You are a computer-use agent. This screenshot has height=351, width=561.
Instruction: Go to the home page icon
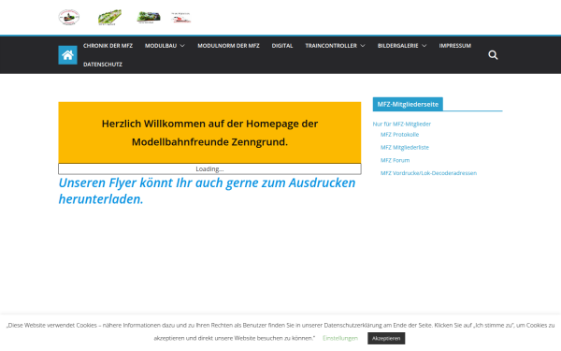click(x=67, y=55)
